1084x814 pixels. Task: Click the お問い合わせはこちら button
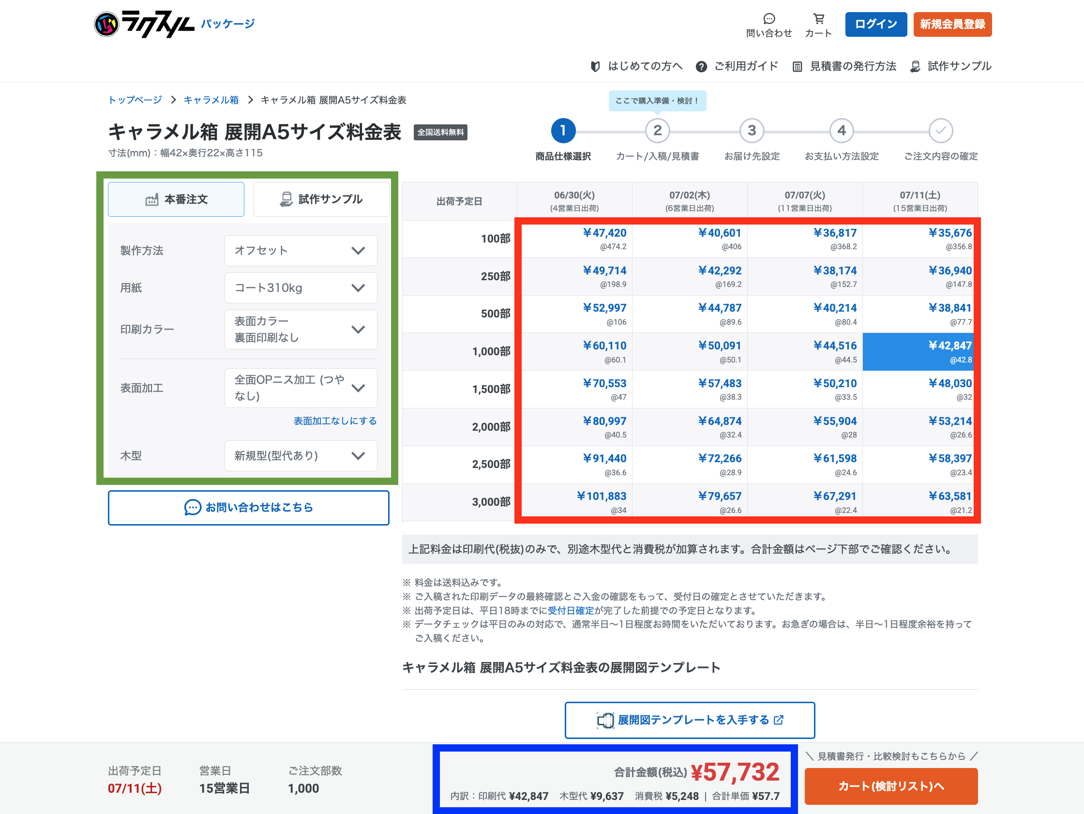[x=248, y=507]
